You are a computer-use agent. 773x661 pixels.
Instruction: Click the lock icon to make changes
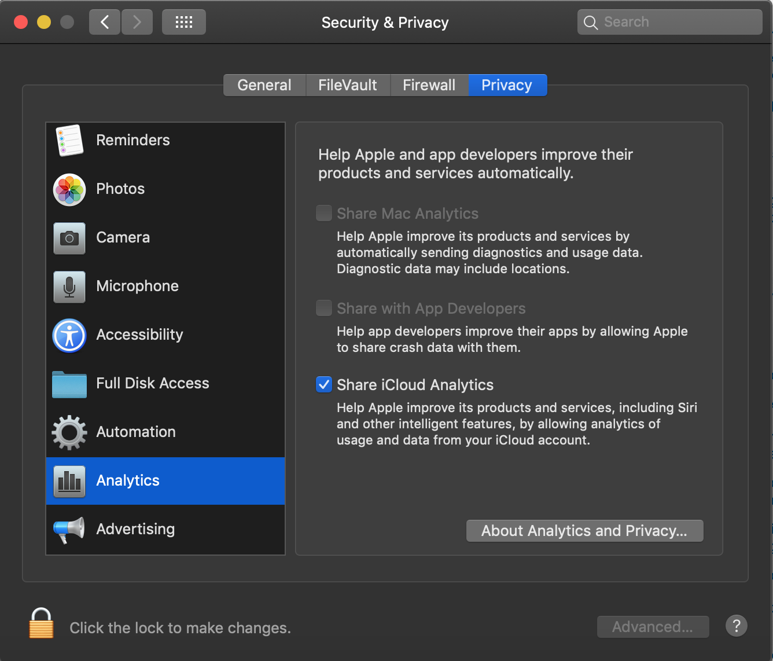click(41, 623)
